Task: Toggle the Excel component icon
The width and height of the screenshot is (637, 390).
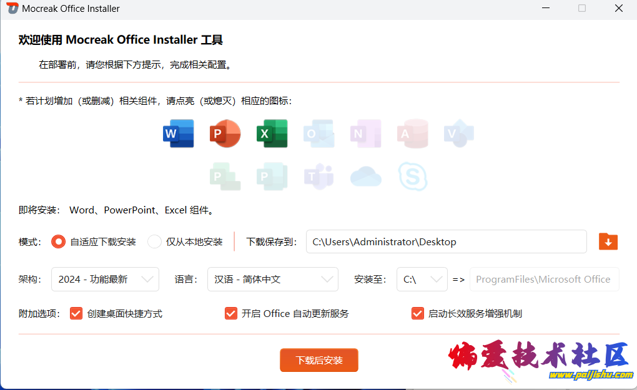Action: (x=272, y=134)
